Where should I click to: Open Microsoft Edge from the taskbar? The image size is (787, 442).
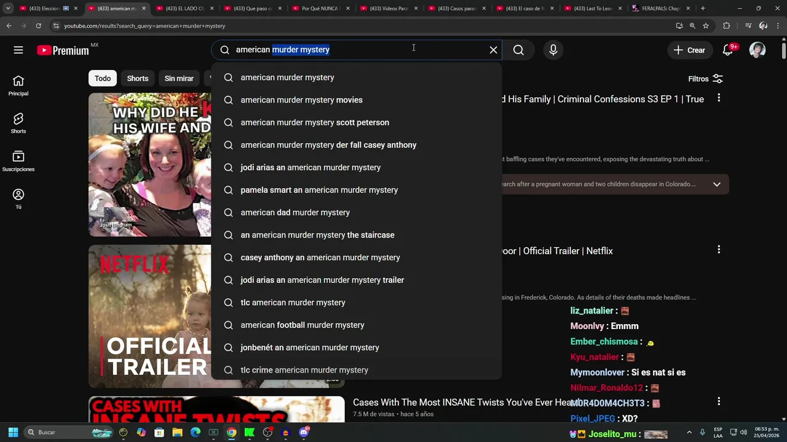coord(196,432)
